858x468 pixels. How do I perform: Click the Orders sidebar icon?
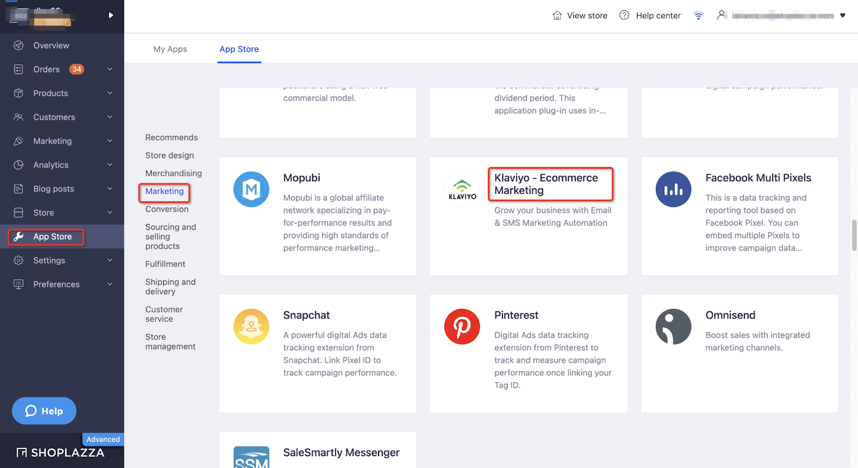pyautogui.click(x=19, y=69)
